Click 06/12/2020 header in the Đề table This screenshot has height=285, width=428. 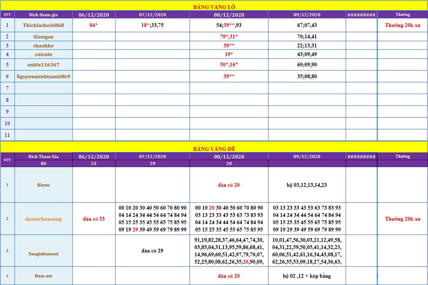click(x=94, y=157)
